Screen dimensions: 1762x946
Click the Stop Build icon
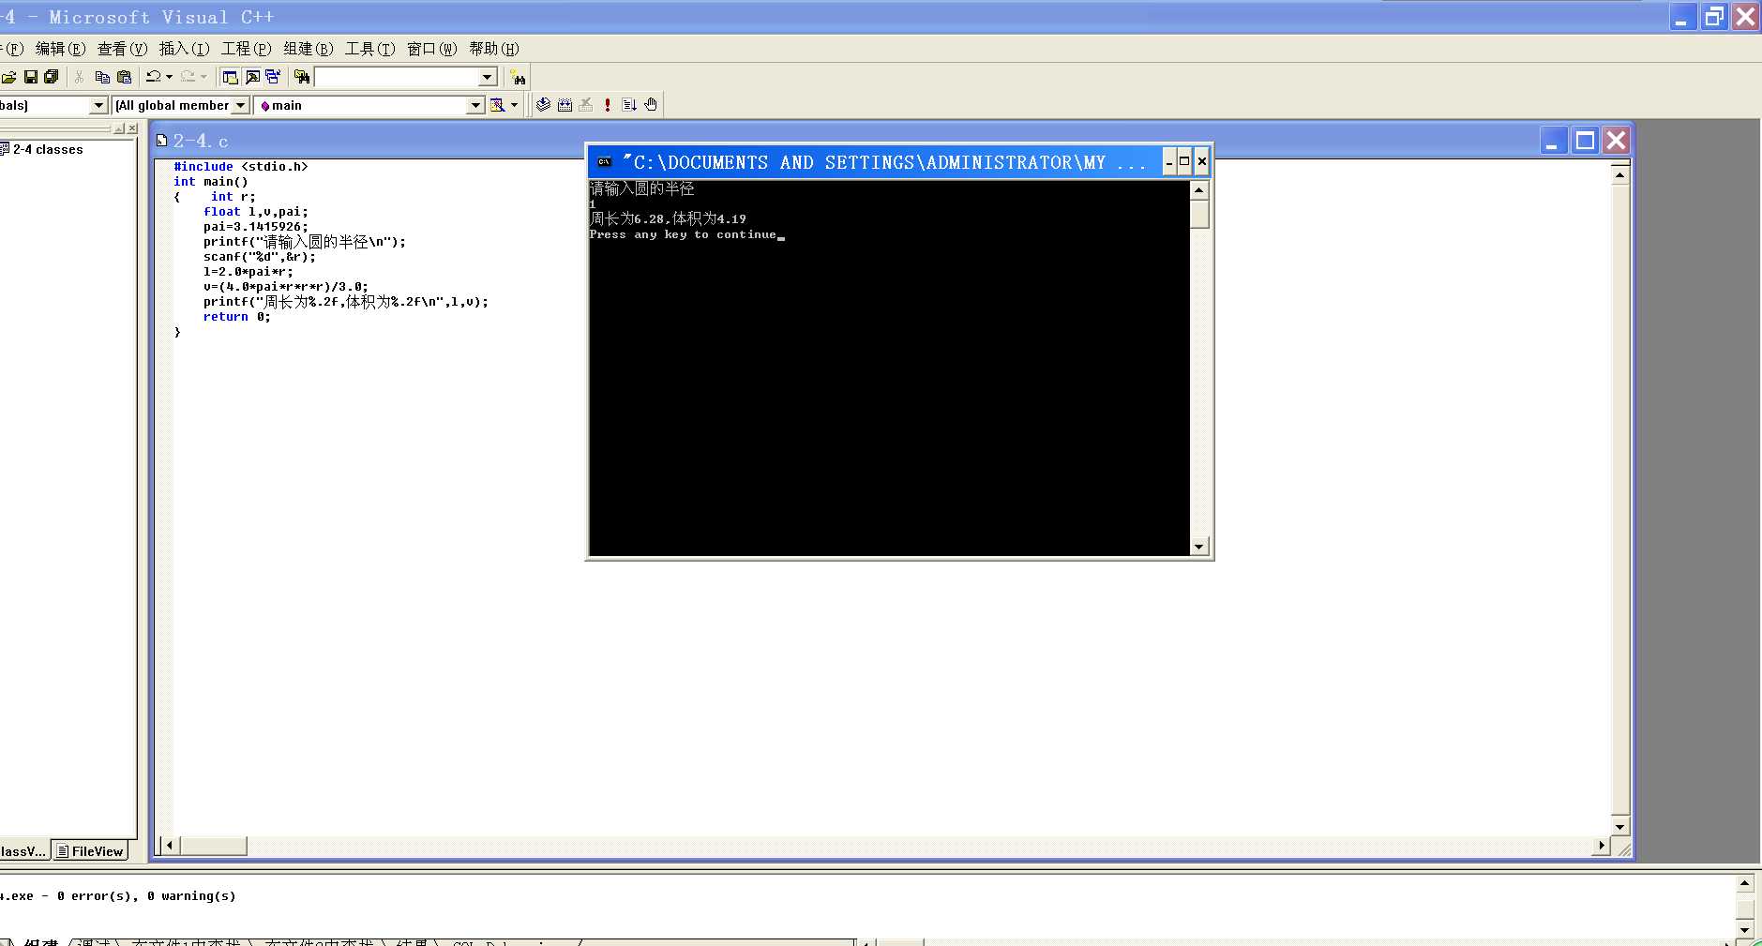[586, 105]
